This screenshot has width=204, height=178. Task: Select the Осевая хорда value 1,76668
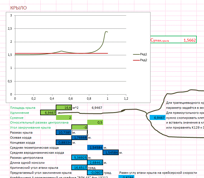[x=79, y=138]
